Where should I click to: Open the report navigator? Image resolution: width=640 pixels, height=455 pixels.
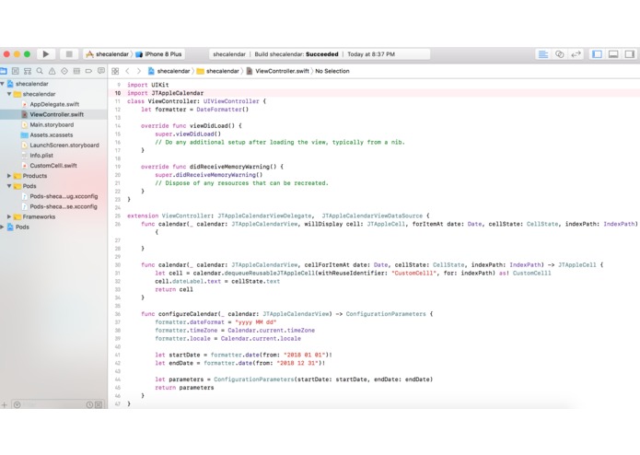pos(100,71)
